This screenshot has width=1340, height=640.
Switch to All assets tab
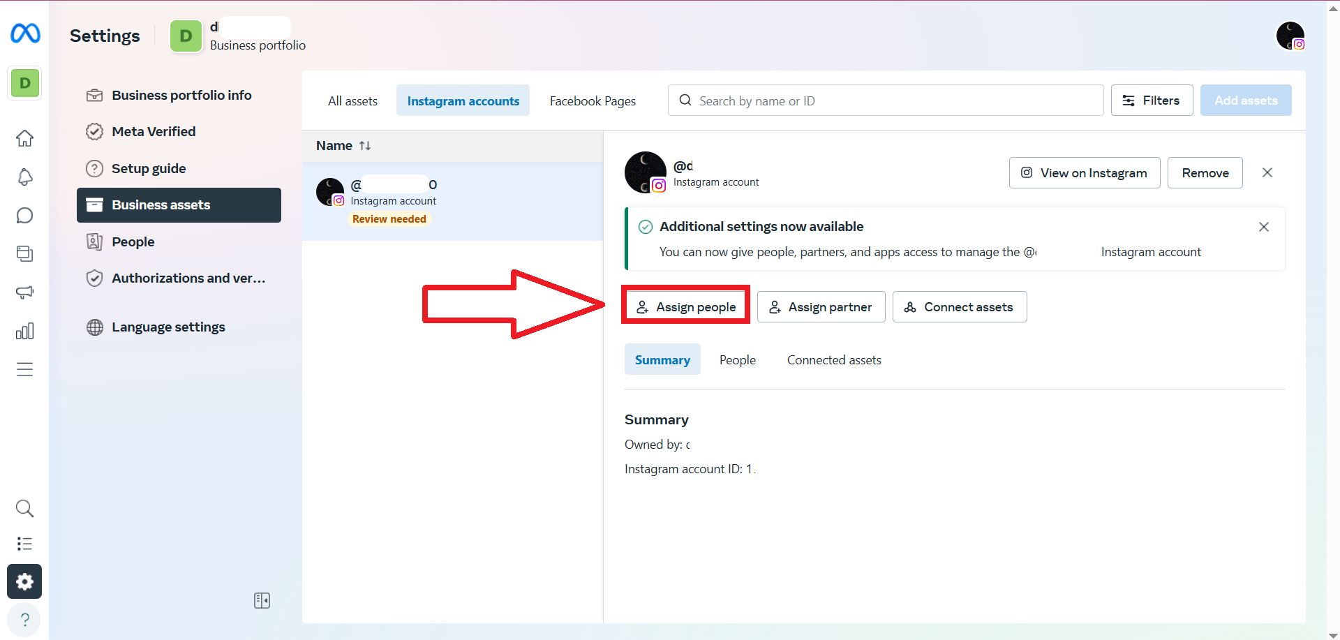(x=352, y=101)
